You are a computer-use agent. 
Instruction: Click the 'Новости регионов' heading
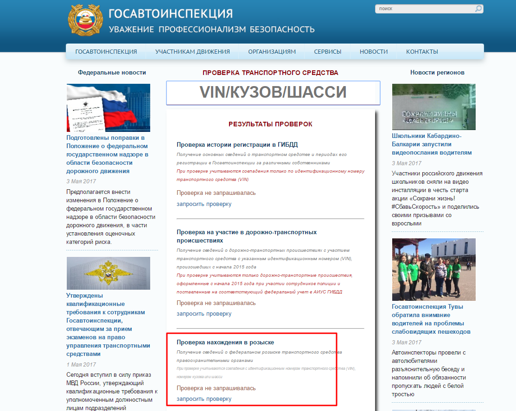[437, 73]
